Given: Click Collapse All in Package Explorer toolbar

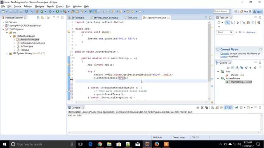Looking at the screenshot, I should tap(38, 18).
